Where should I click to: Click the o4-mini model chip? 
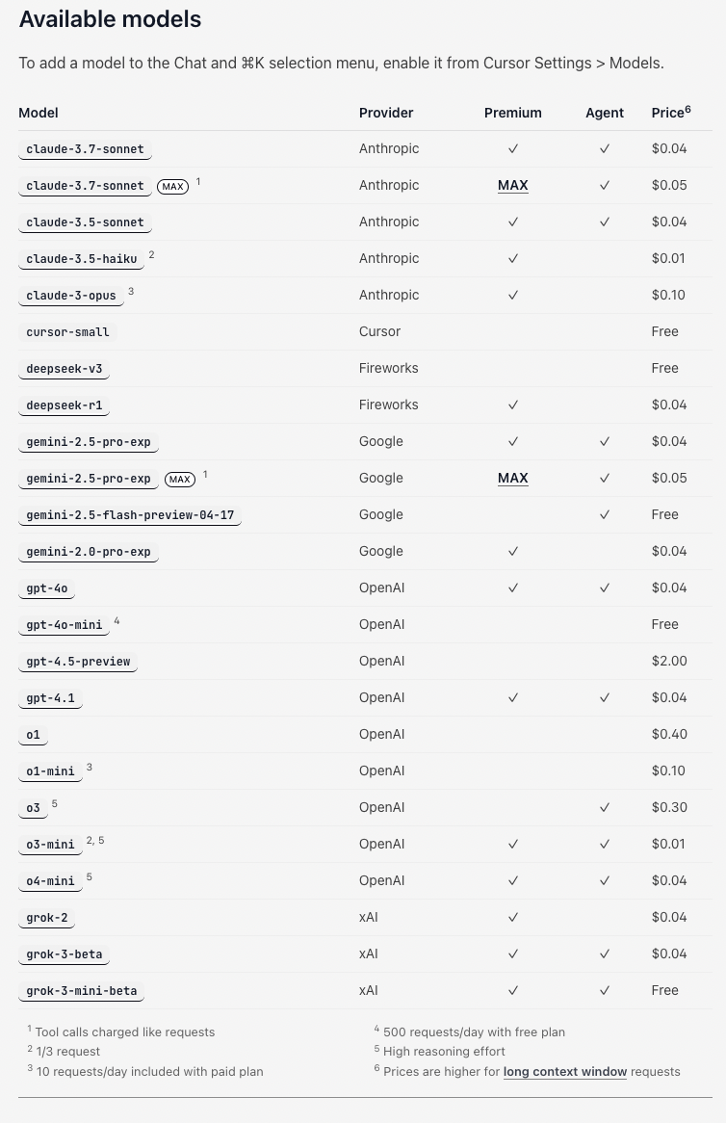pyautogui.click(x=50, y=881)
